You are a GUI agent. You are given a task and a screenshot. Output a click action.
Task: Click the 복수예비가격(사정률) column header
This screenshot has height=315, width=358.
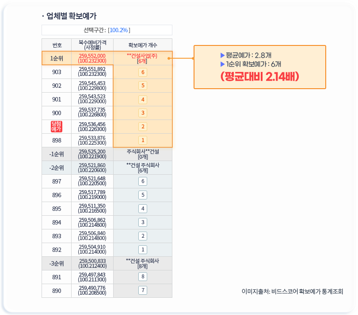coord(92,45)
